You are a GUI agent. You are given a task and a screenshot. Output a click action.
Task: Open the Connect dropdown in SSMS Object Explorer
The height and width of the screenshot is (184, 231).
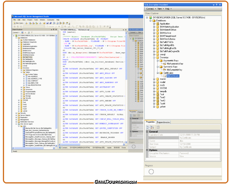16,33
